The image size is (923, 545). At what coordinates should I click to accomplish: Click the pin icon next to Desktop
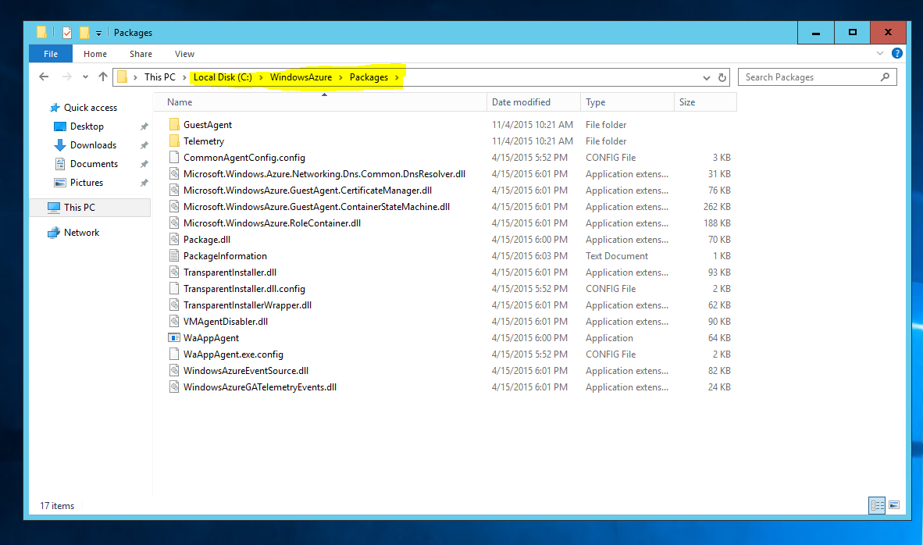(144, 126)
